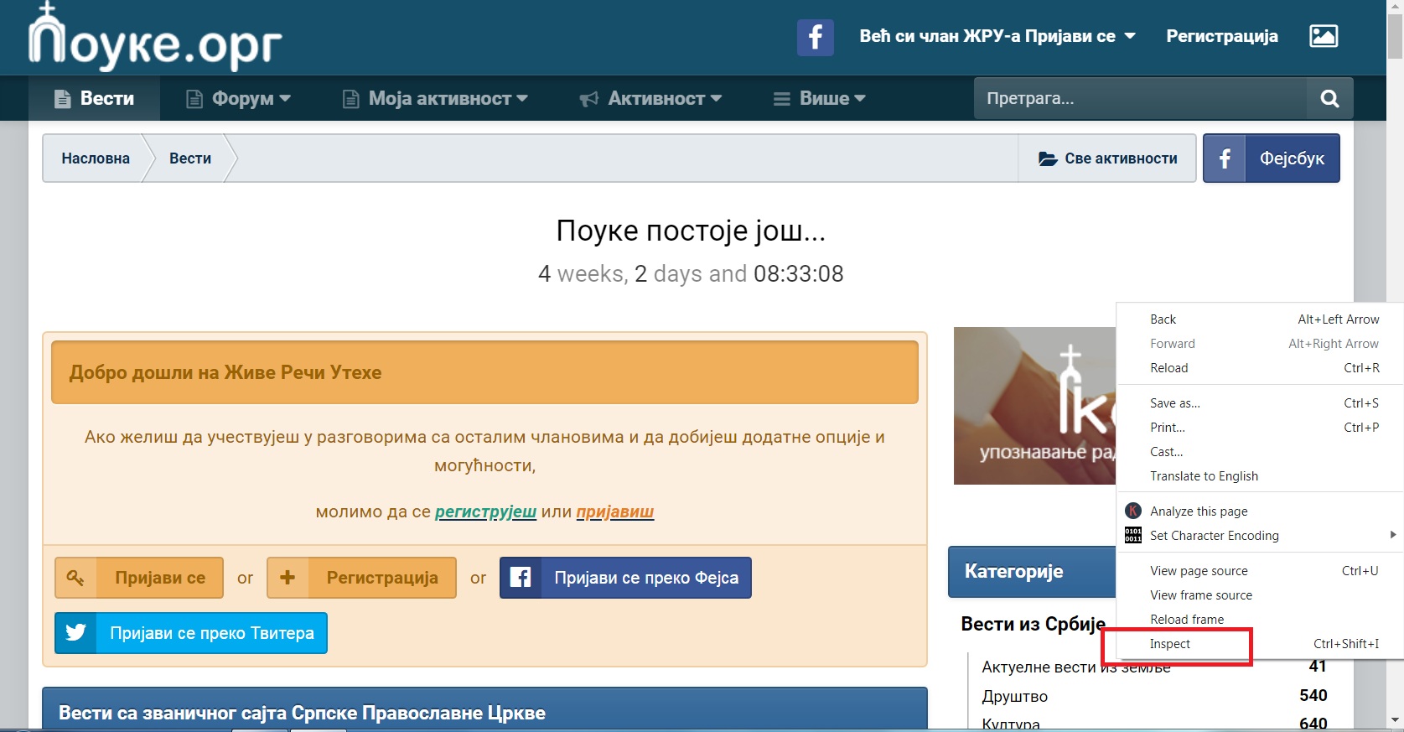The width and height of the screenshot is (1404, 732).
Task: Select Translate to English menu entry
Action: click(x=1261, y=476)
